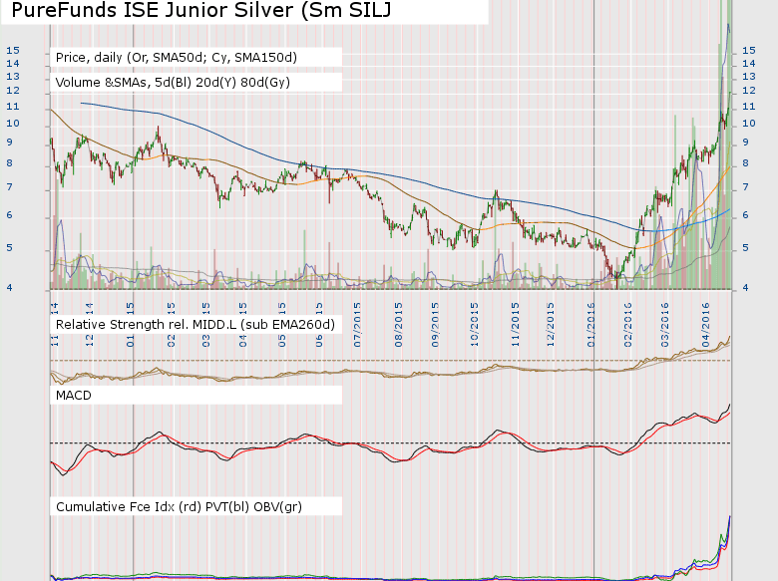Click the MACD panel label
Screen dimensions: 778x581
[x=74, y=396]
